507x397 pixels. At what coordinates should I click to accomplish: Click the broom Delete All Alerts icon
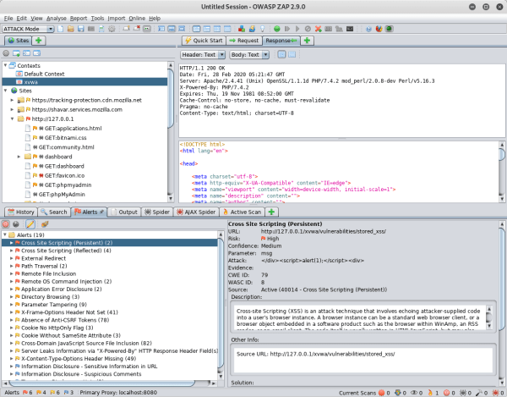[x=45, y=223]
